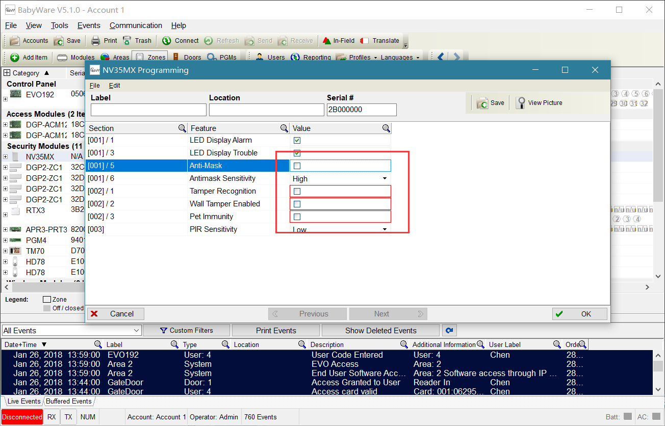Select the Antimask Sensitivity feature row

click(239, 178)
